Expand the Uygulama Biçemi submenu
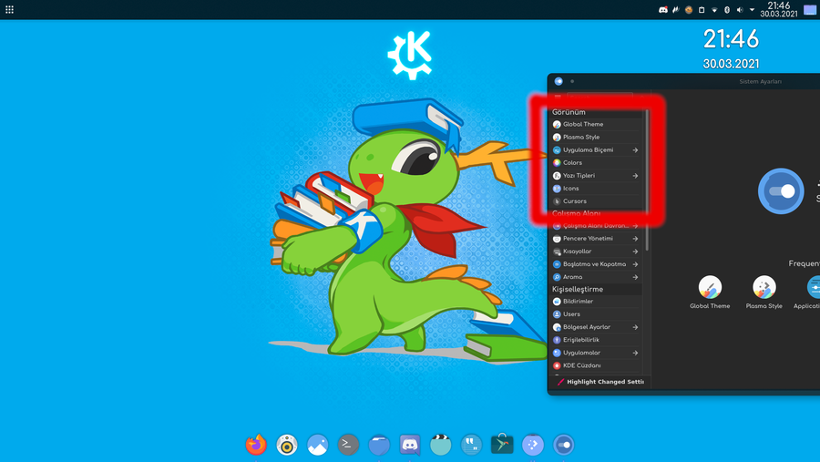This screenshot has height=462, width=820. coord(635,149)
